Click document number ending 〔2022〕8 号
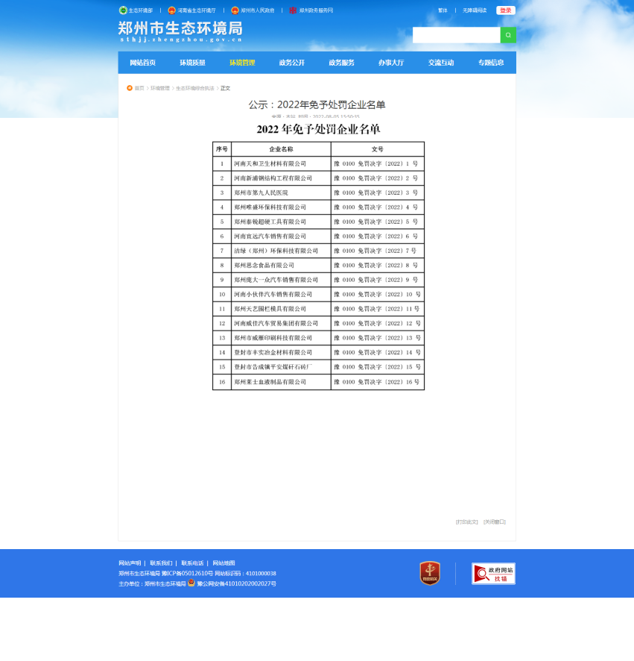Screen dimensions: 634x661 [378, 266]
